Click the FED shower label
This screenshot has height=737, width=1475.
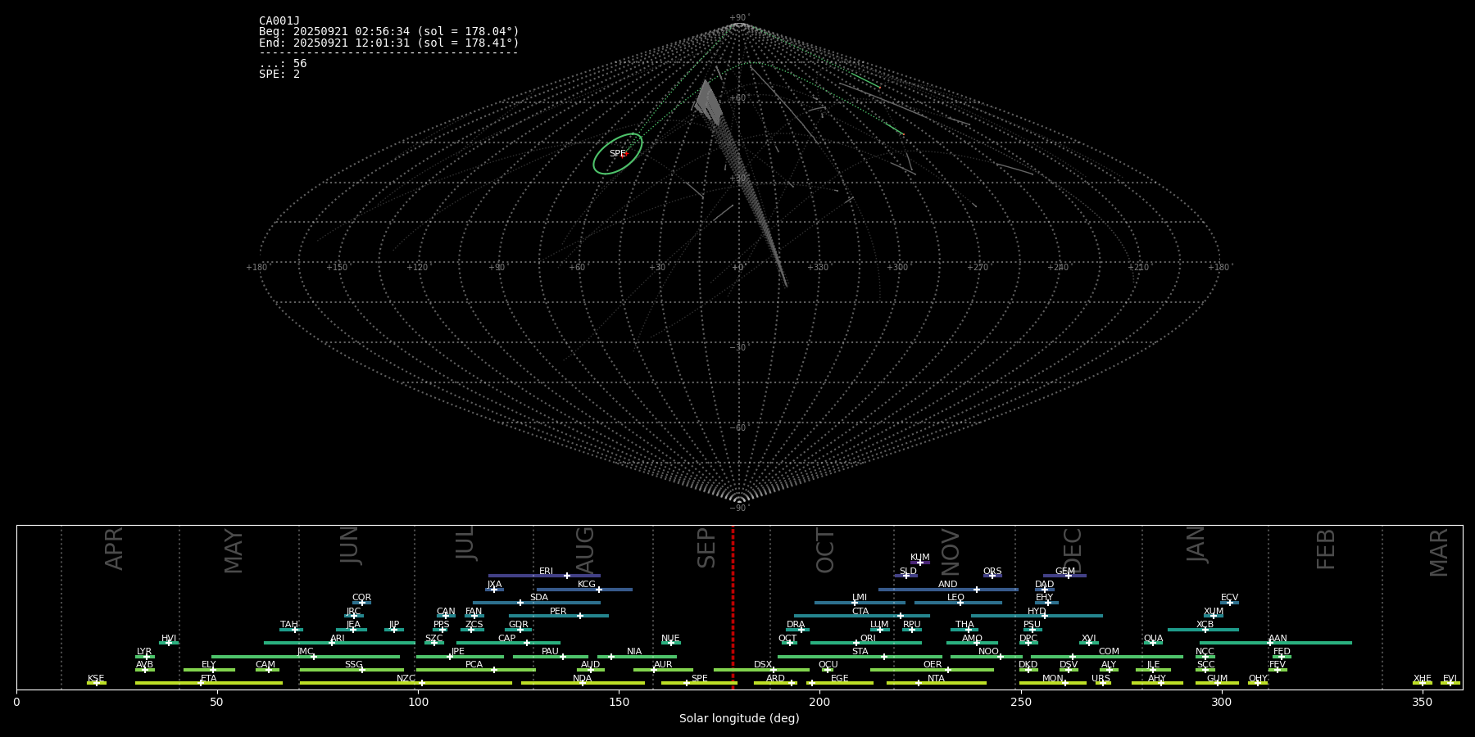click(1282, 651)
